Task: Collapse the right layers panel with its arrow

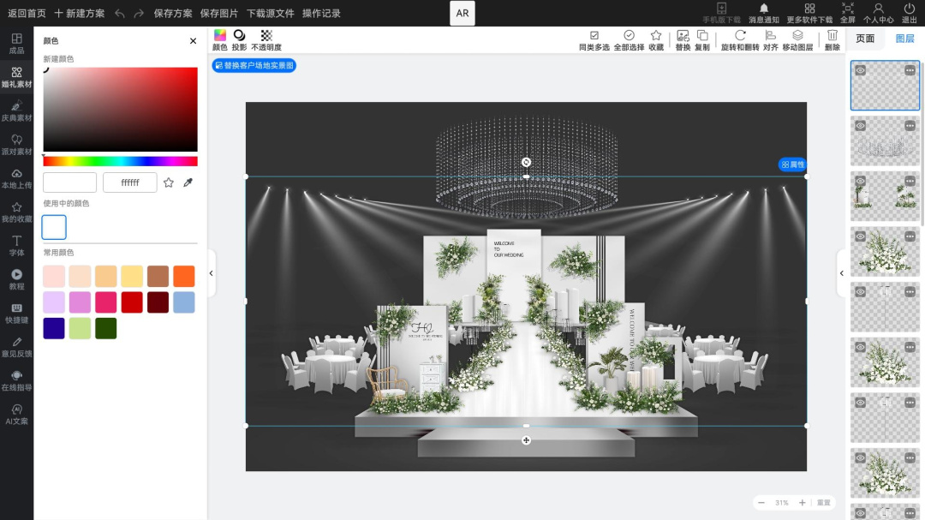Action: 841,273
